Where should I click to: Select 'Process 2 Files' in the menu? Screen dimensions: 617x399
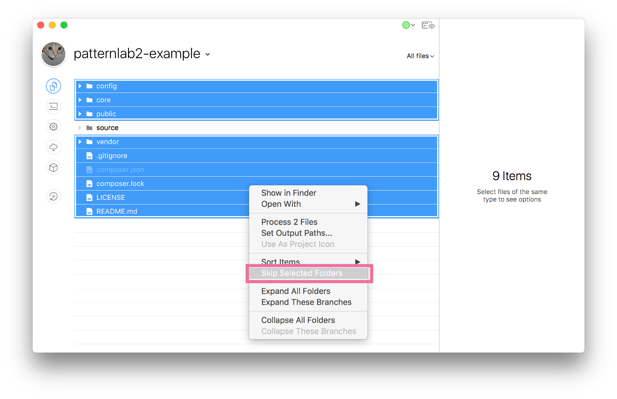(x=289, y=222)
